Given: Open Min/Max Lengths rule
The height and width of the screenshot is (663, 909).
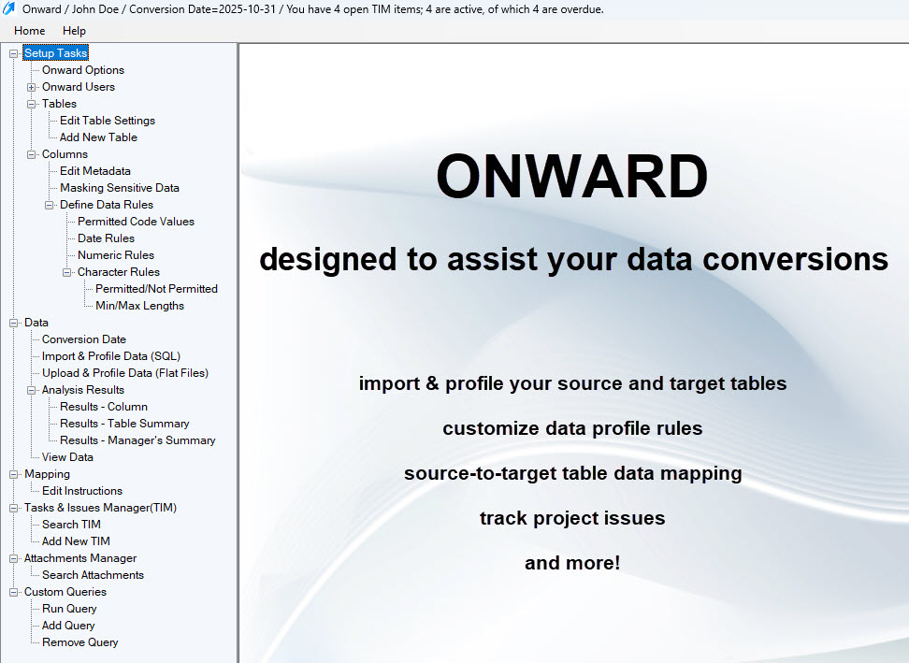Looking at the screenshot, I should click(x=139, y=306).
